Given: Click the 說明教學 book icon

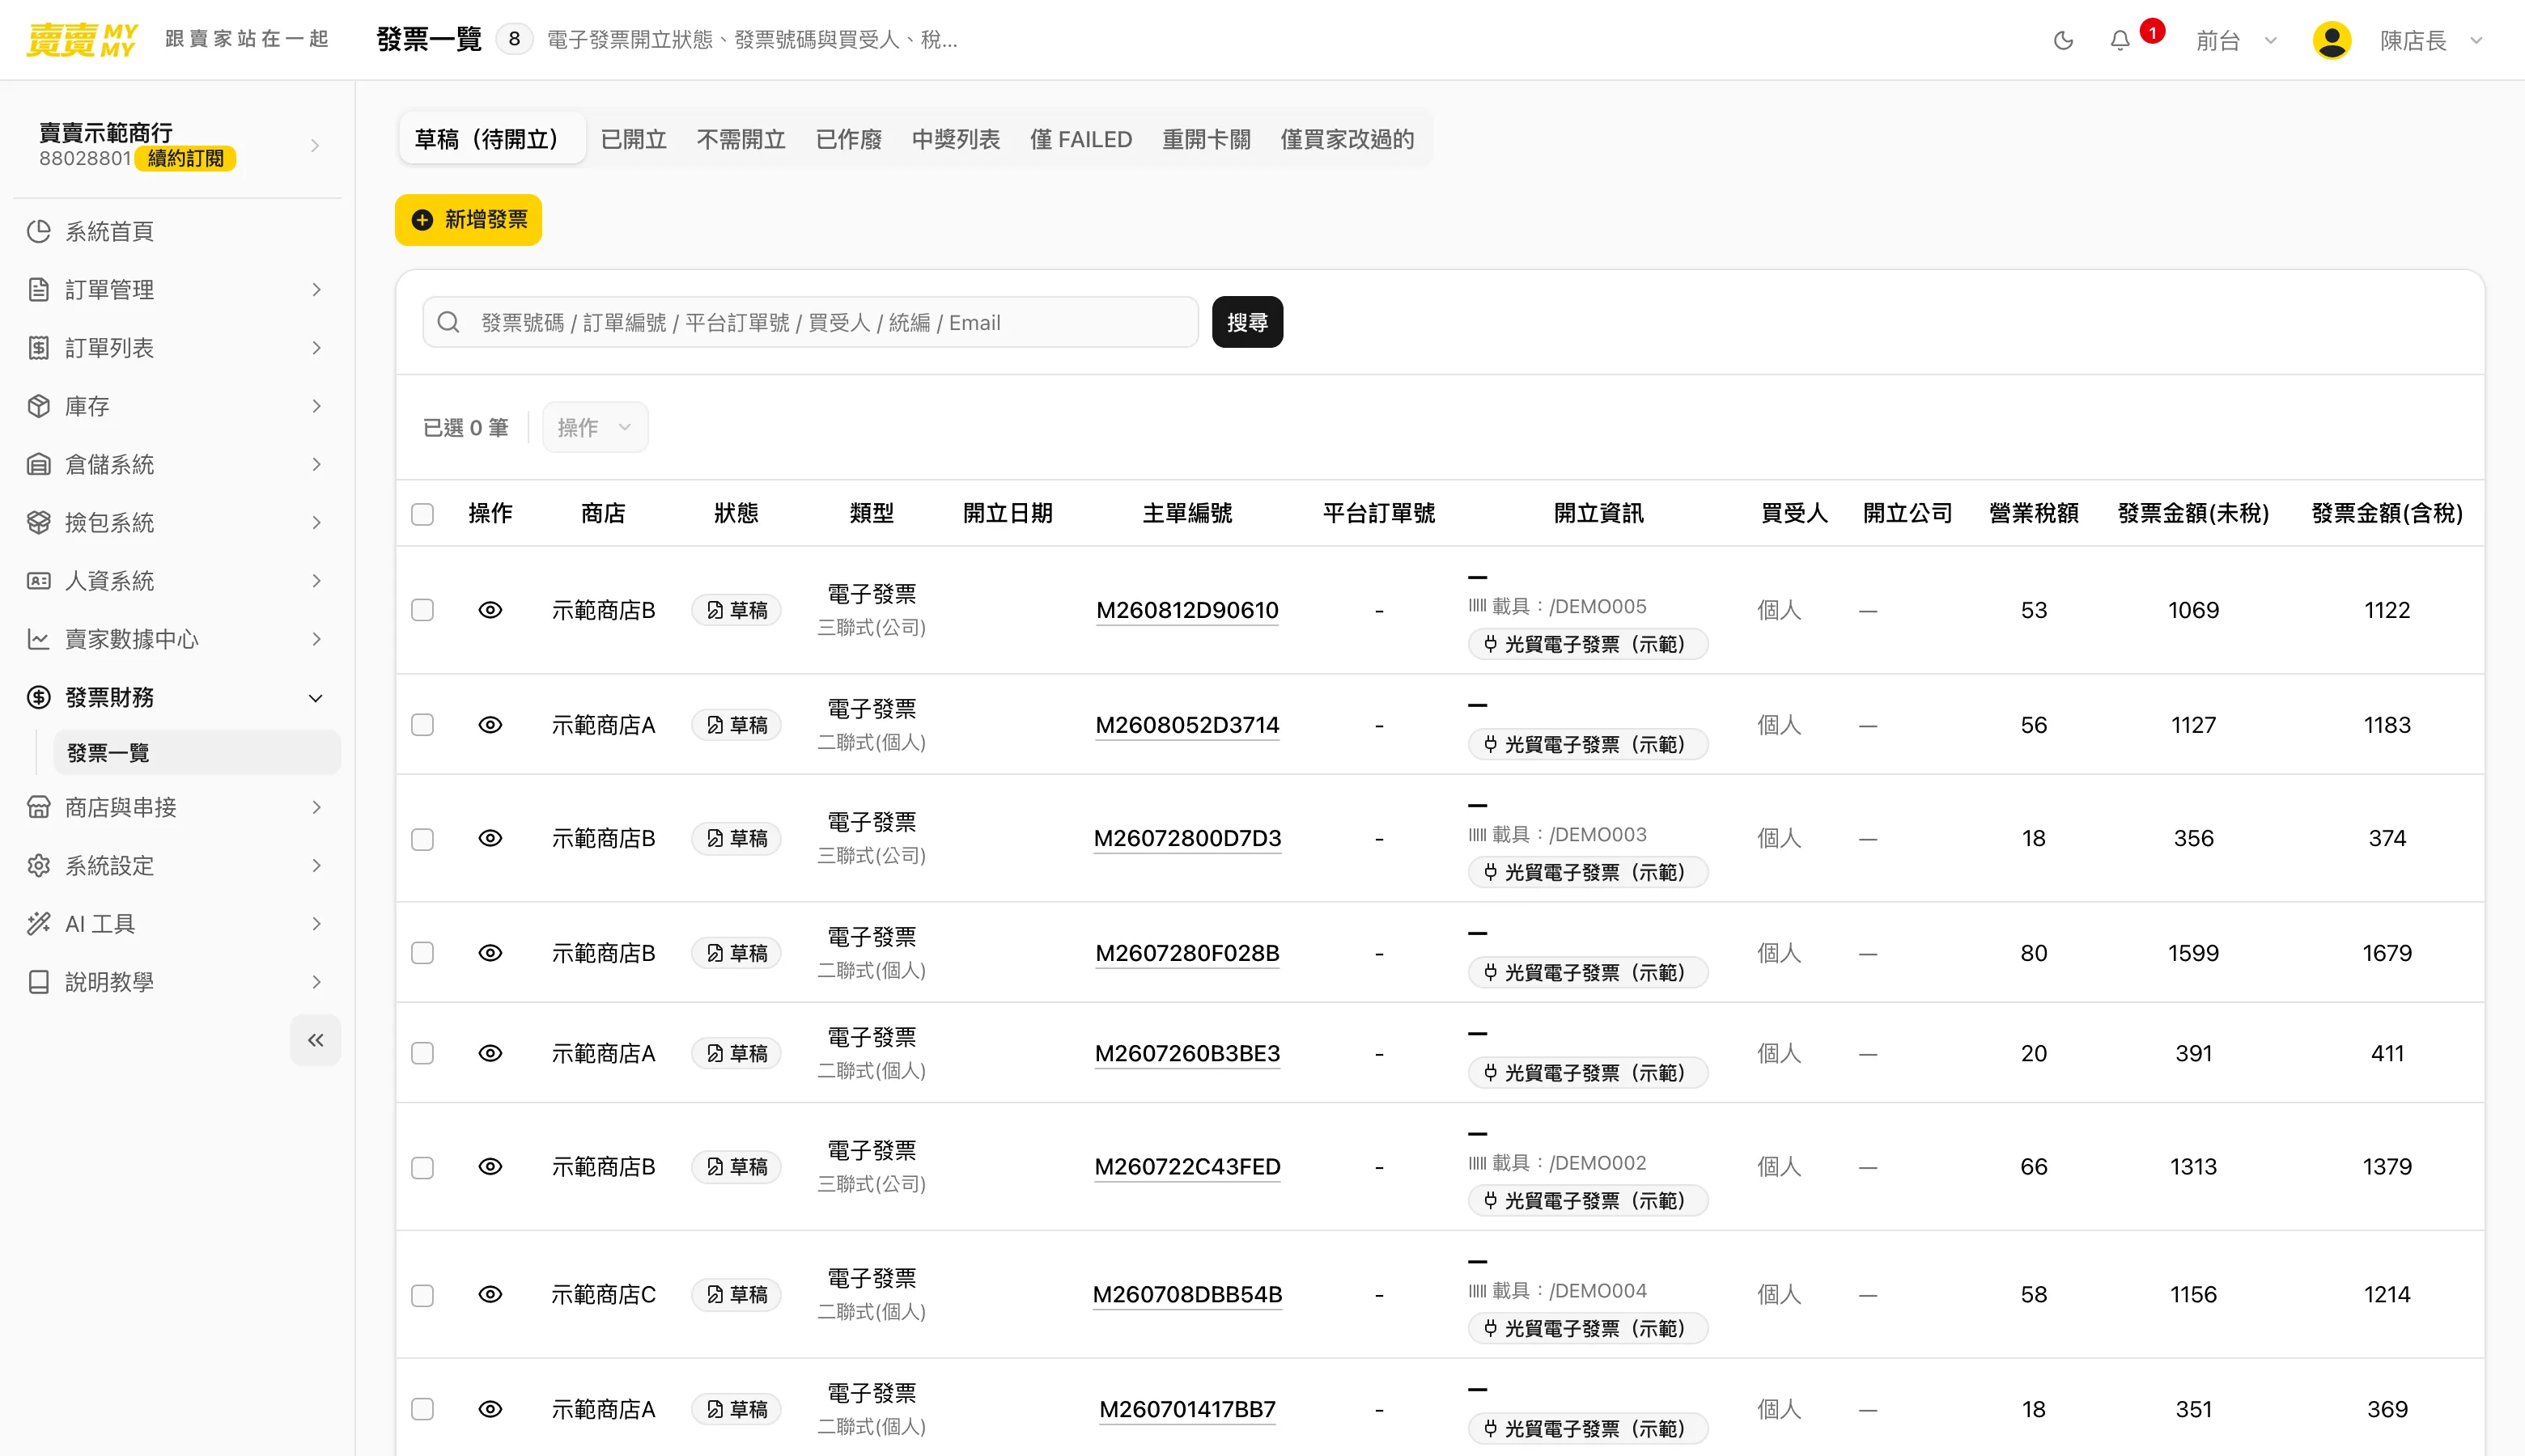Looking at the screenshot, I should point(38,982).
